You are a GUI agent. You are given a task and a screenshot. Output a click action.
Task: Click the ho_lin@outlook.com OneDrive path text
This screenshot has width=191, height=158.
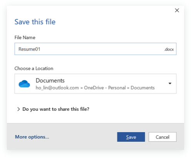click(95, 88)
